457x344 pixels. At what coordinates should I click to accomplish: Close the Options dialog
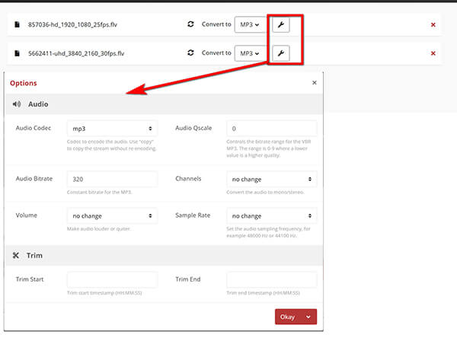(x=314, y=83)
